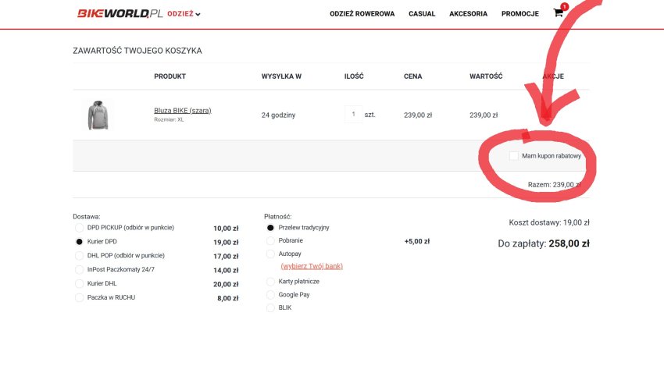The height and width of the screenshot is (387, 664).
Task: Expand the ODZIEŻ section dropdown
Action: pyautogui.click(x=184, y=14)
